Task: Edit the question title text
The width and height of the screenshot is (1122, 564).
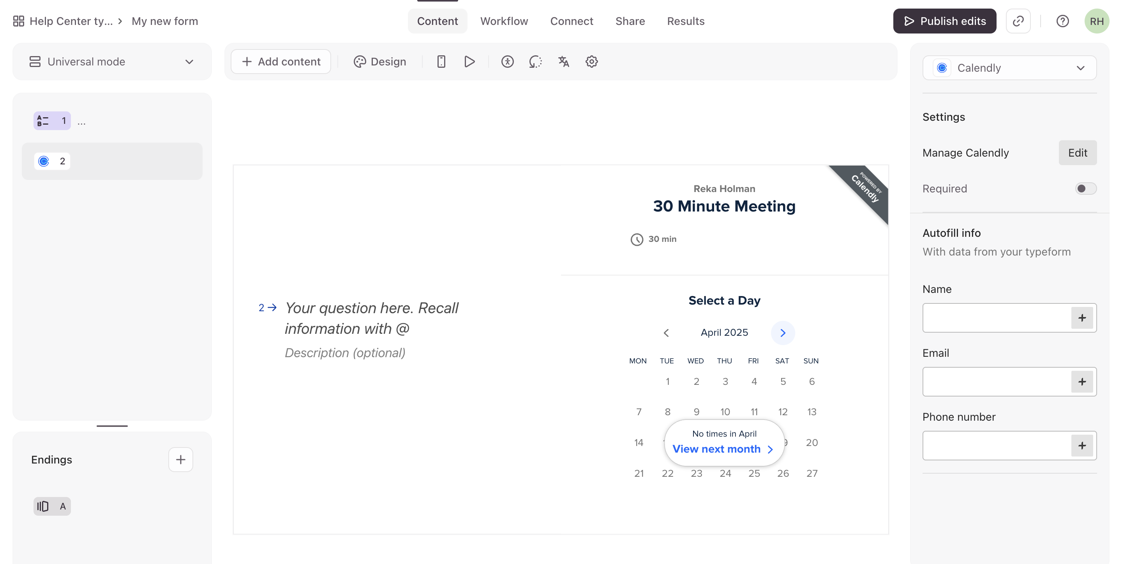Action: coord(372,318)
